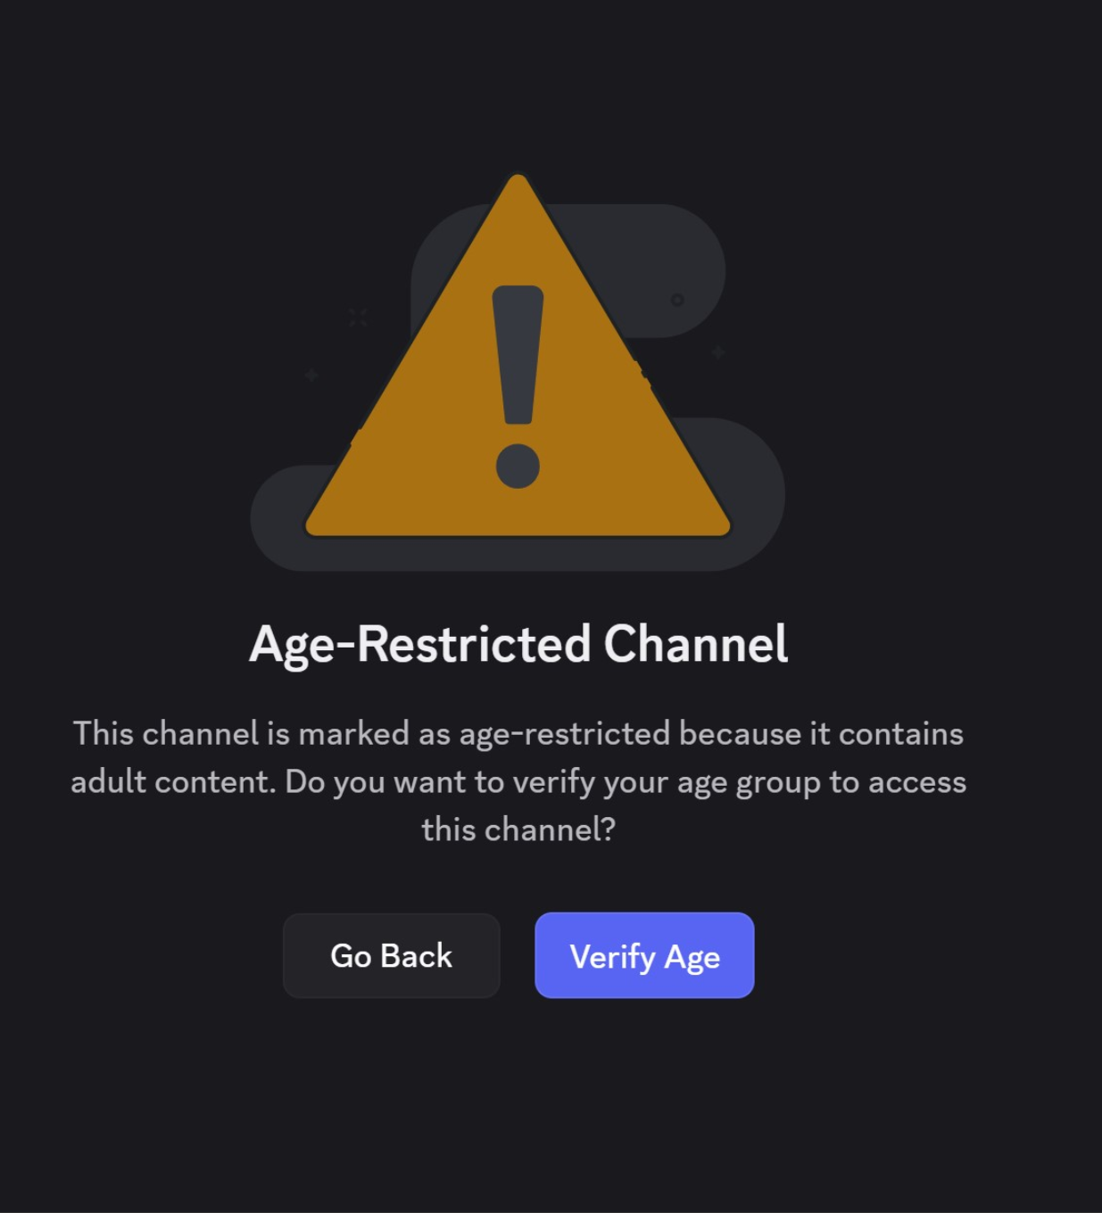The width and height of the screenshot is (1102, 1213).
Task: Click the blue Verify Age button
Action: click(644, 955)
